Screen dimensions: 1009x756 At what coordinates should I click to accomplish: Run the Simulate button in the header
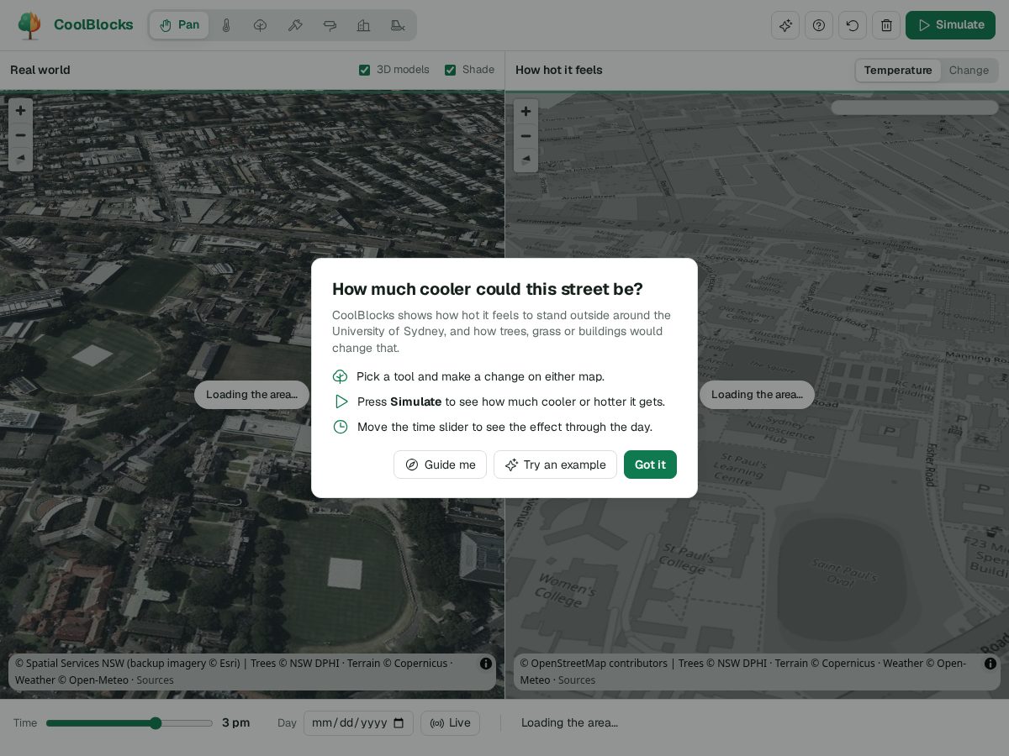pyautogui.click(x=950, y=25)
